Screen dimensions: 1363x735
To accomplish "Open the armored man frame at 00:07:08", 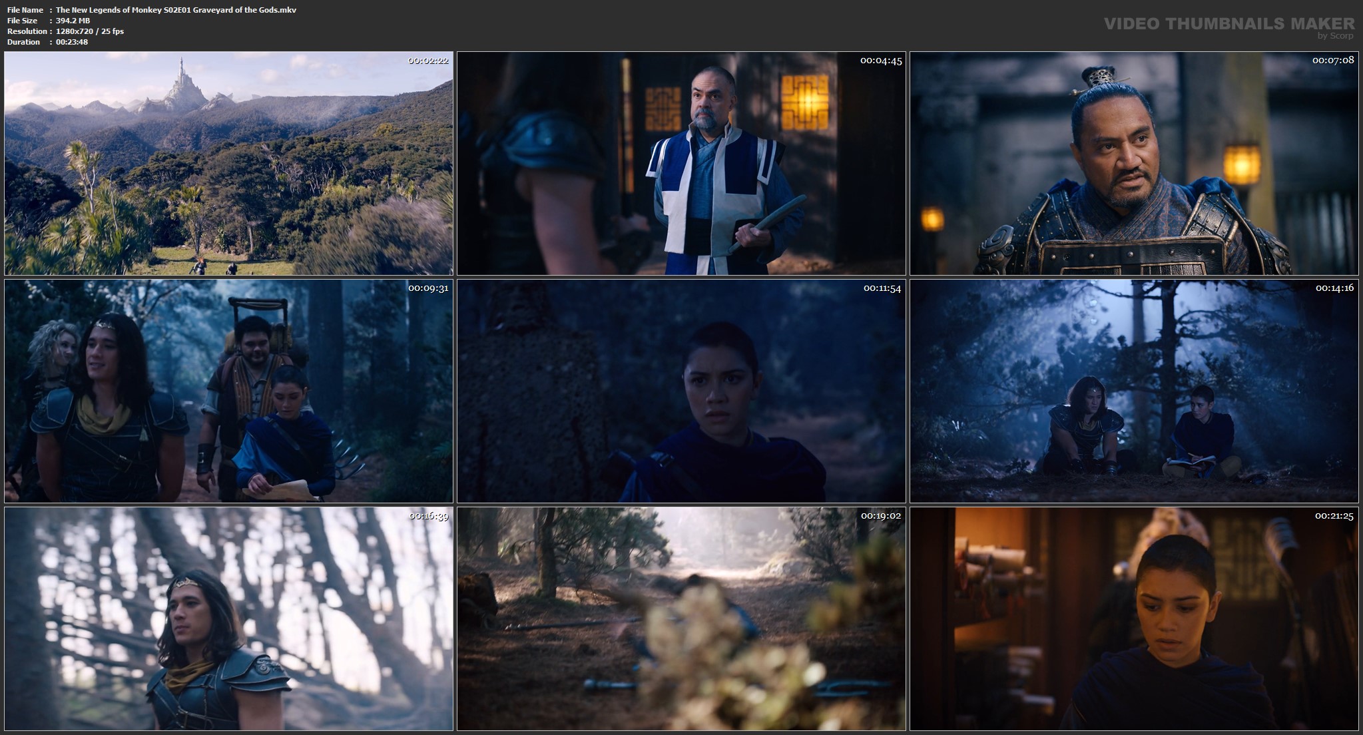I will [1134, 163].
